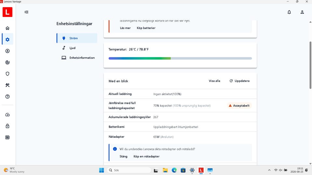This screenshot has height=175, width=312.
Task: Open the Help question mark icon
Action: [7, 97]
